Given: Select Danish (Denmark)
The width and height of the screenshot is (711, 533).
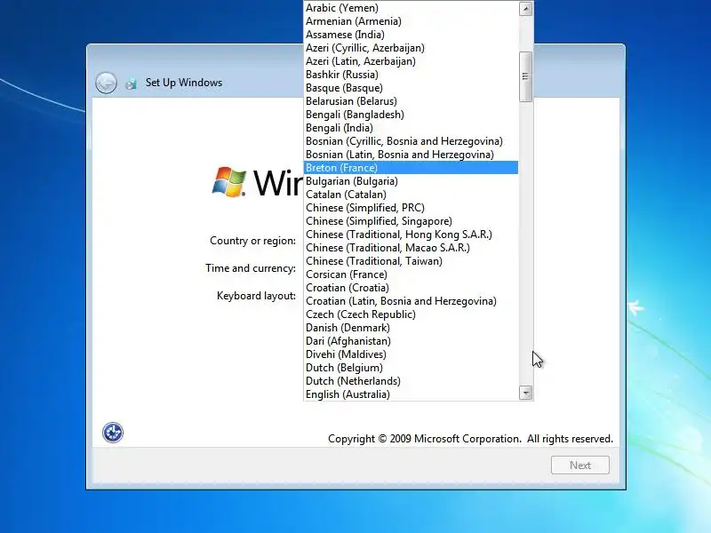Looking at the screenshot, I should click(411, 328).
